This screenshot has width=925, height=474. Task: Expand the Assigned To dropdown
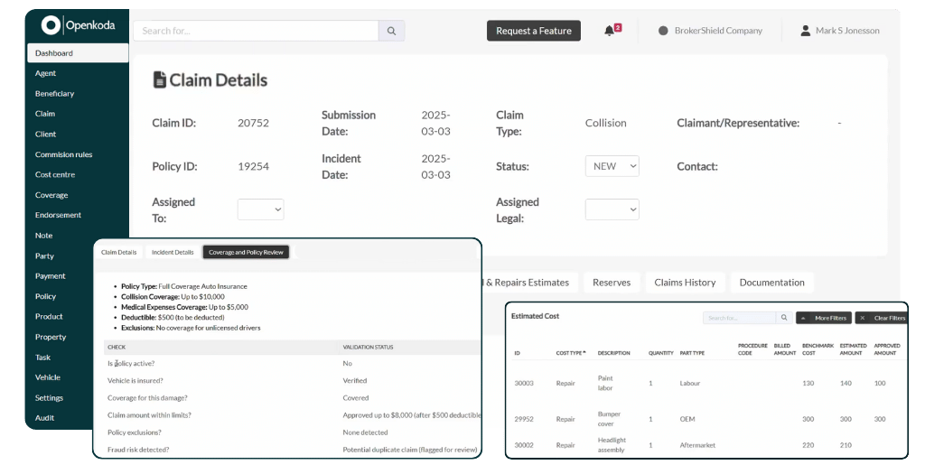[x=260, y=209]
